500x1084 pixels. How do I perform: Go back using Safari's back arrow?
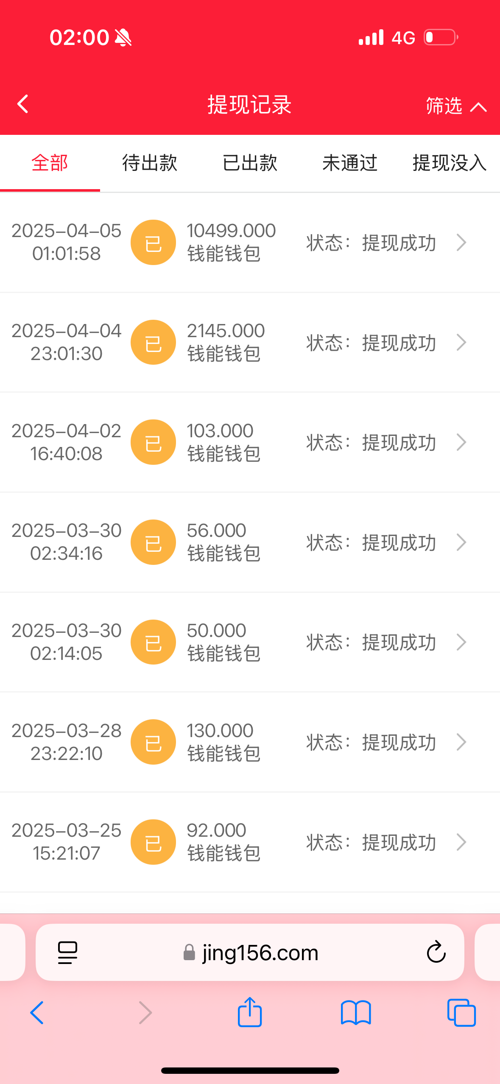pos(37,1013)
